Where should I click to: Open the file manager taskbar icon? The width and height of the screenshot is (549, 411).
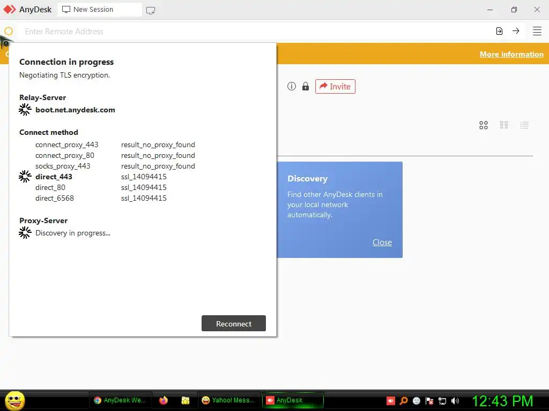point(185,400)
